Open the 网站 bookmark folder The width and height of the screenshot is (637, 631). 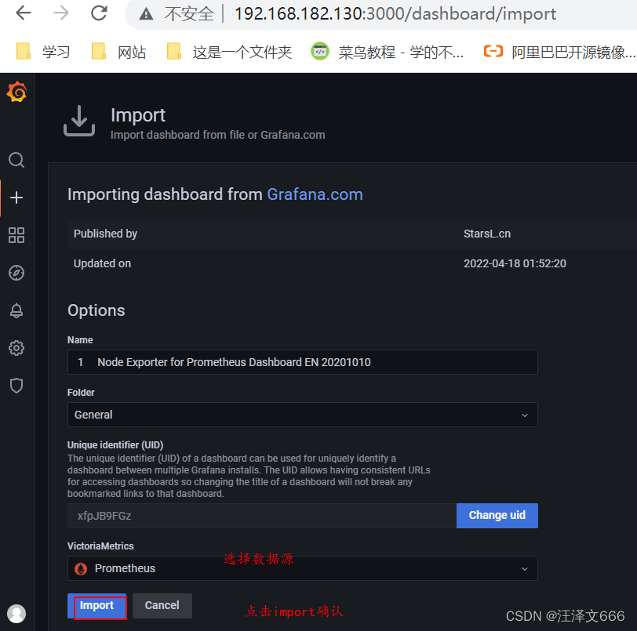(118, 52)
